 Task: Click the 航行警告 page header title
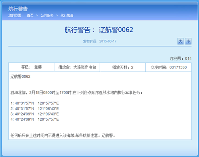tap(18, 9)
